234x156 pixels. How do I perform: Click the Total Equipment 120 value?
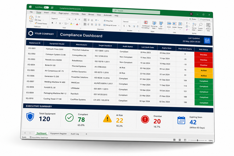pos(44,119)
